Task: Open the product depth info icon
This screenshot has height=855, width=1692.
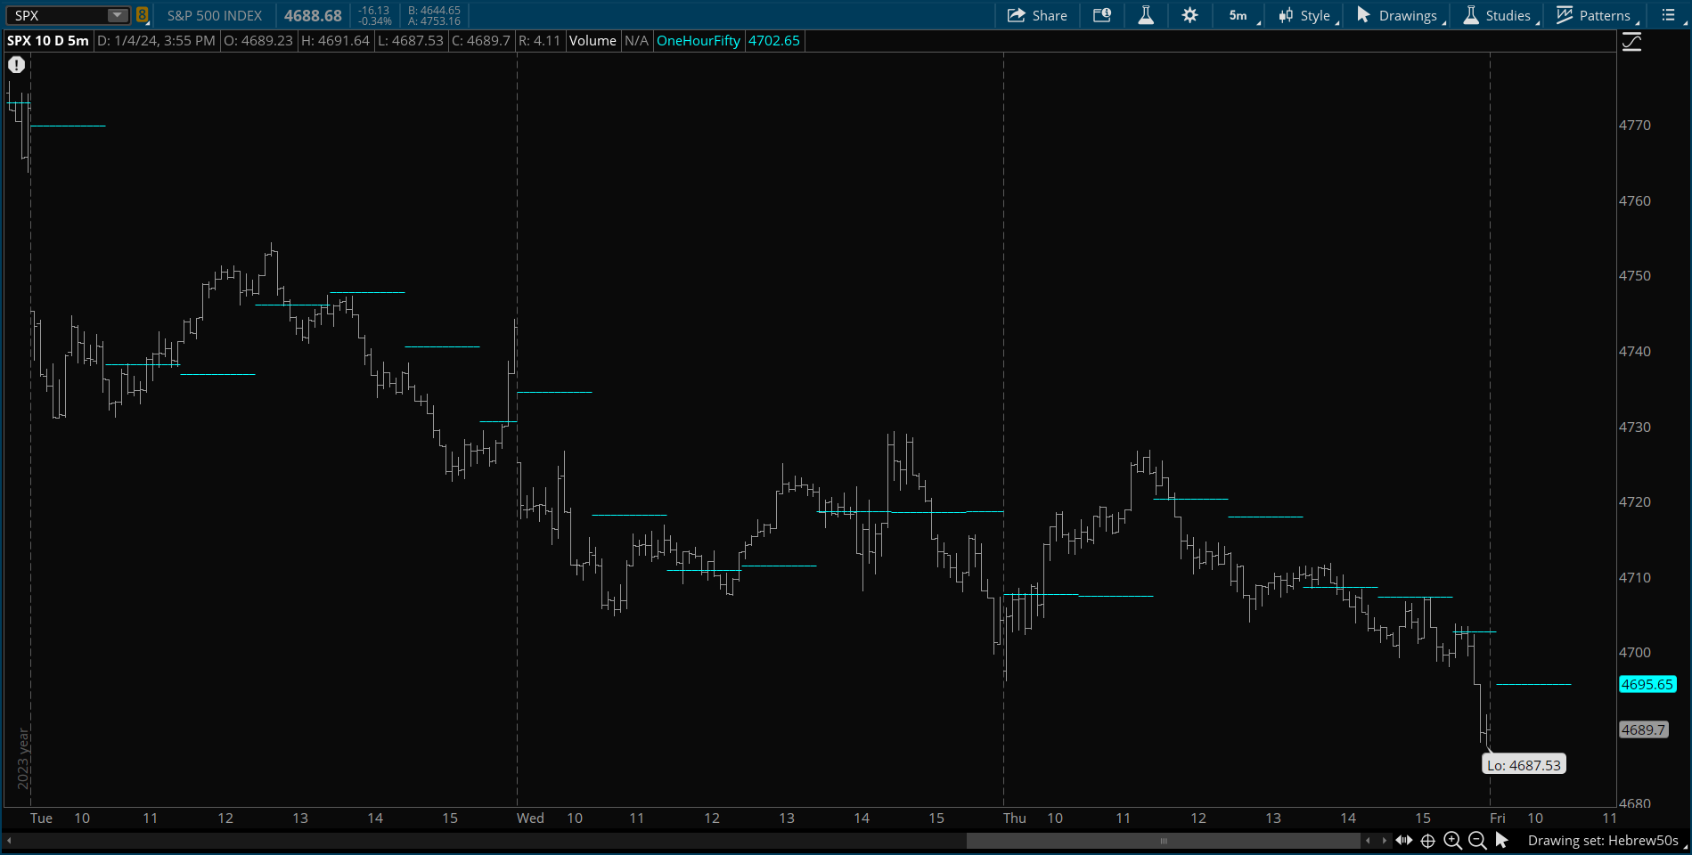Action: pos(1102,15)
